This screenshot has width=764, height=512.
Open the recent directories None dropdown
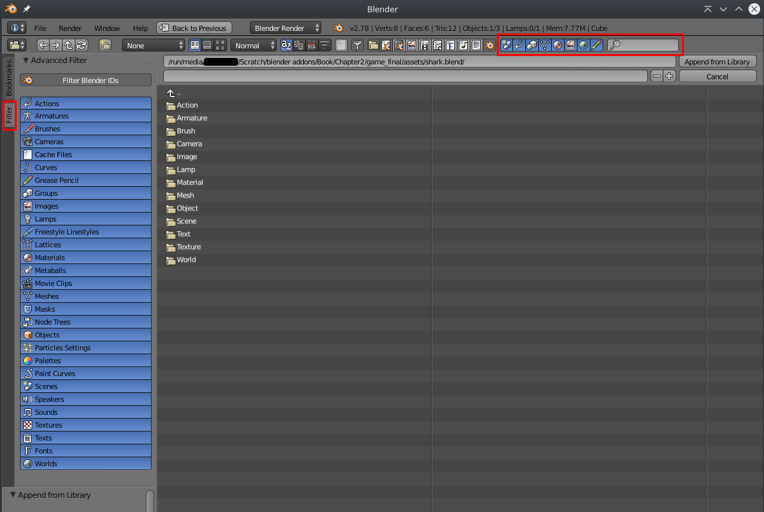pos(153,45)
